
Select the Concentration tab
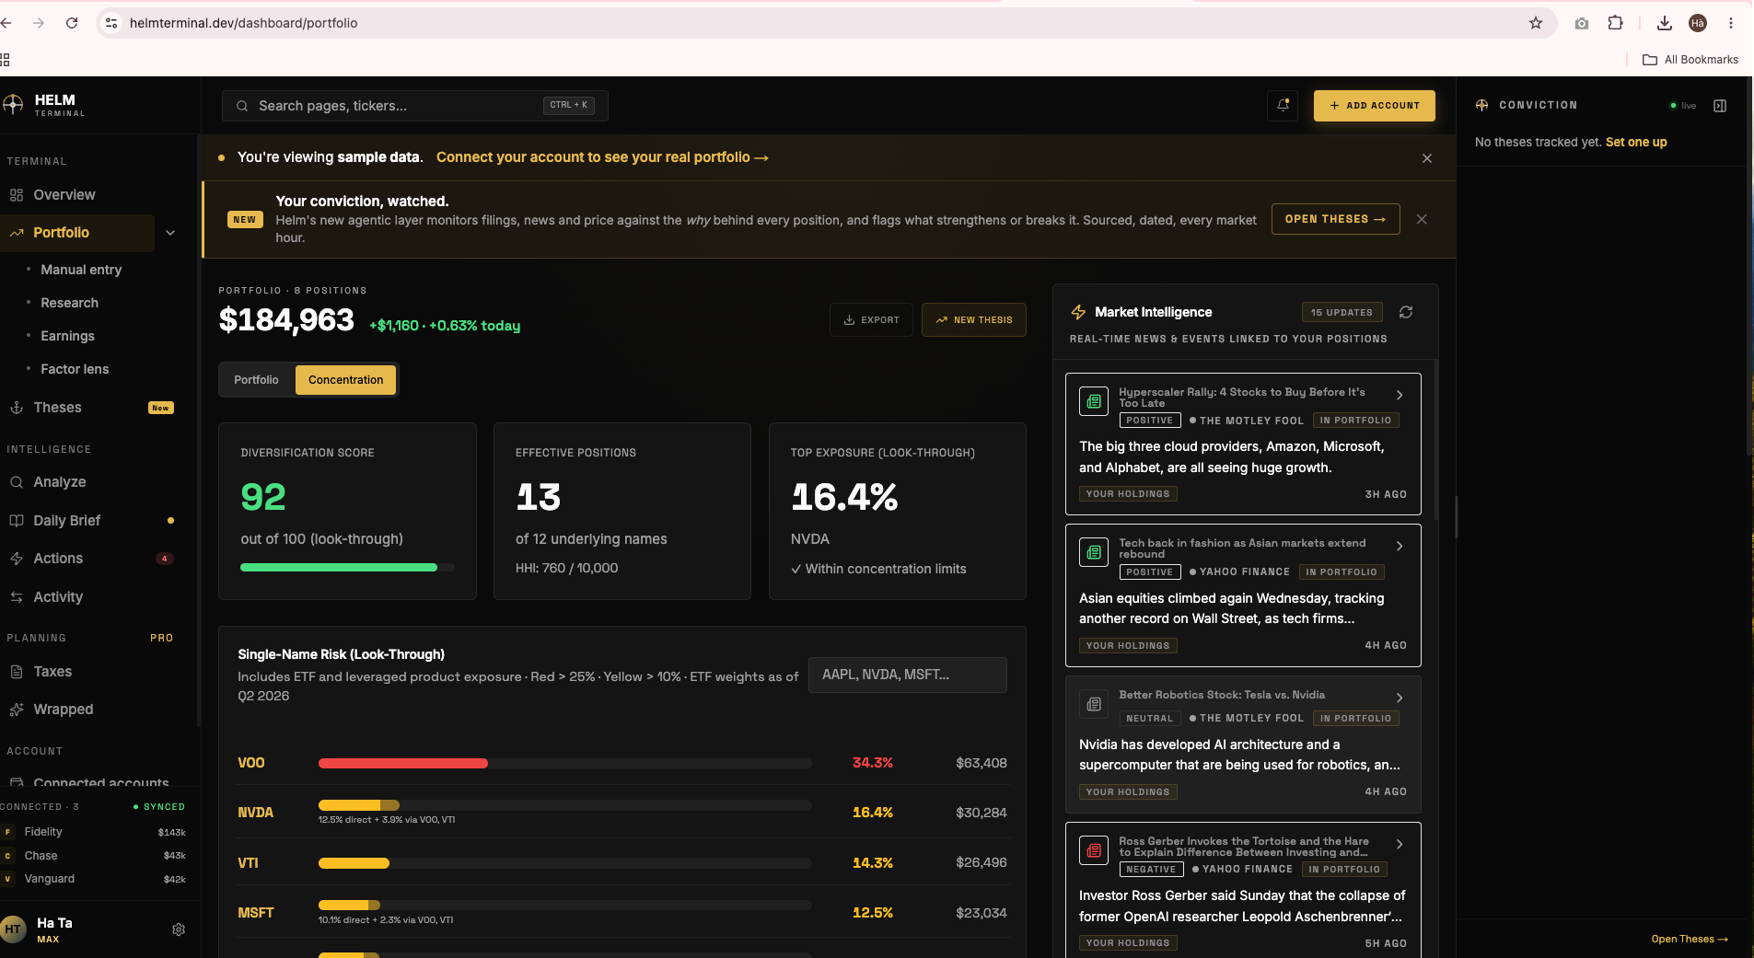point(345,380)
